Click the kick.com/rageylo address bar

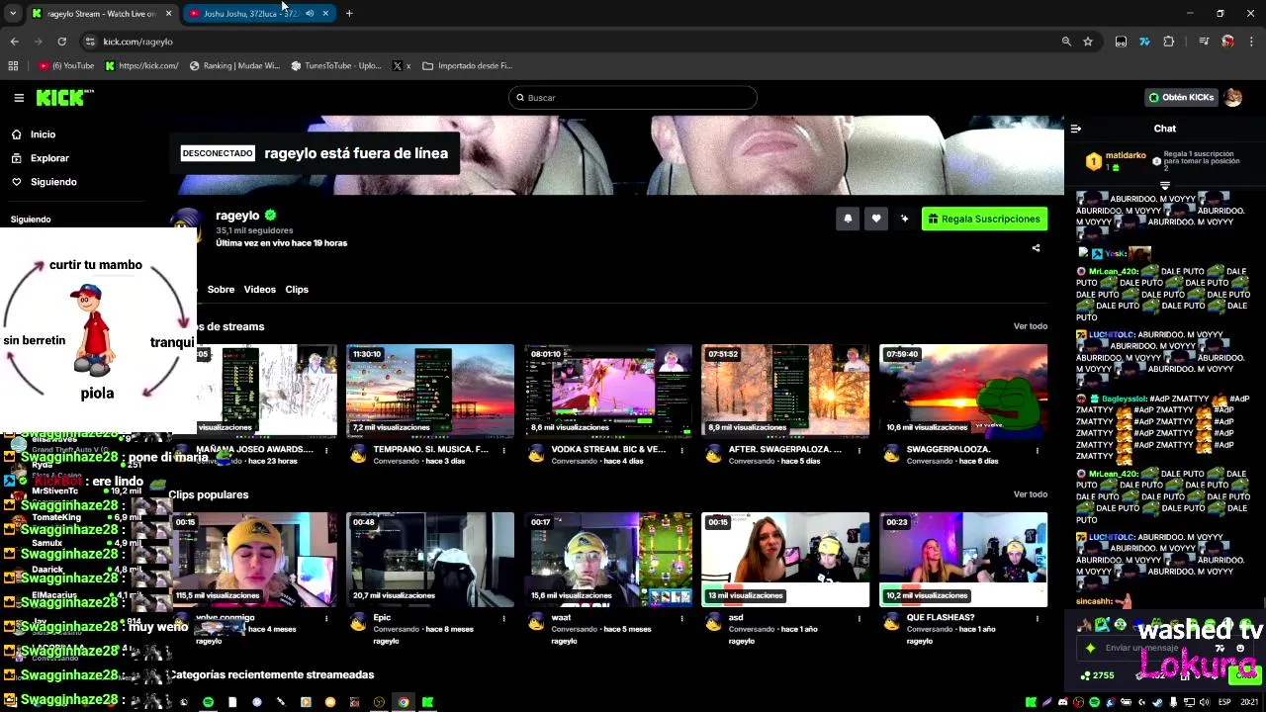pos(574,42)
